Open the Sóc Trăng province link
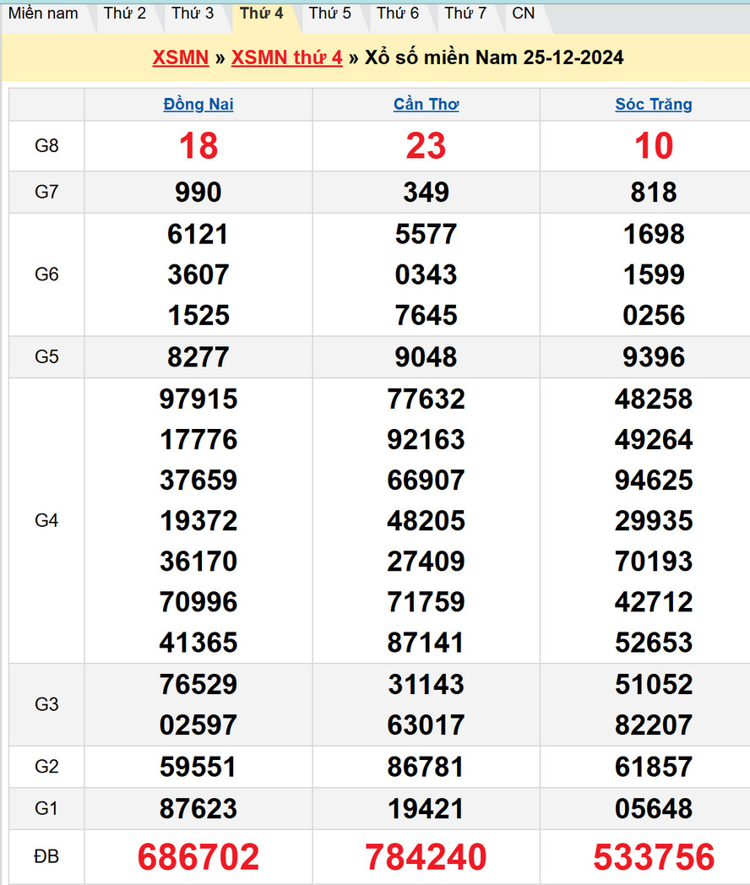The image size is (750, 885). pos(654,105)
